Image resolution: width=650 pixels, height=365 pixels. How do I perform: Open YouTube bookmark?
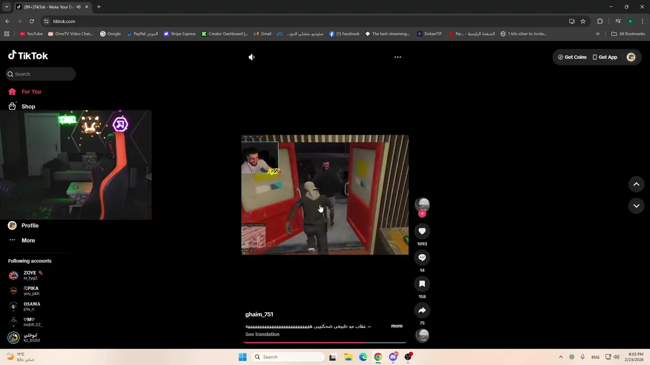click(31, 34)
